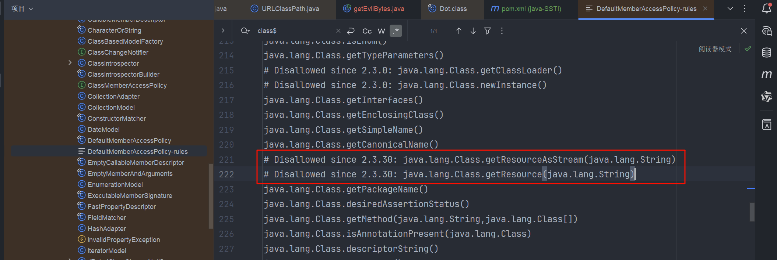Select DateModel class
777x260 pixels.
click(103, 130)
